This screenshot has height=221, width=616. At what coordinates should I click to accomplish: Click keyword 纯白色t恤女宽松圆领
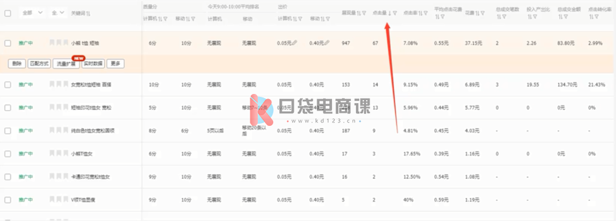click(92, 130)
